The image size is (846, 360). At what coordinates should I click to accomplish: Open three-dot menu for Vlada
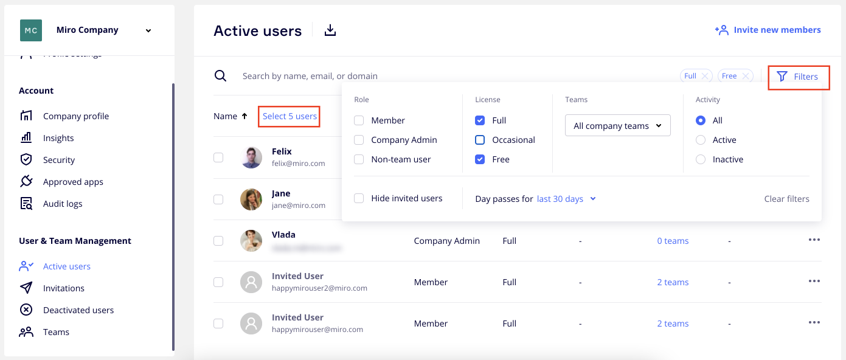(814, 240)
